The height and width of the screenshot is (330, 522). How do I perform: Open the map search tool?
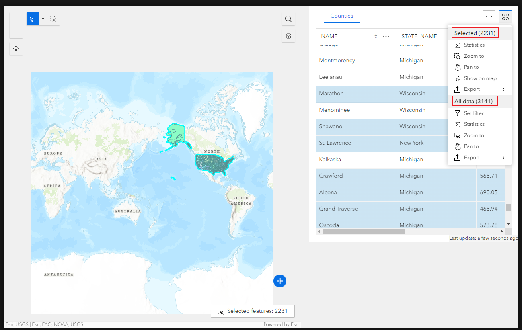pyautogui.click(x=288, y=19)
